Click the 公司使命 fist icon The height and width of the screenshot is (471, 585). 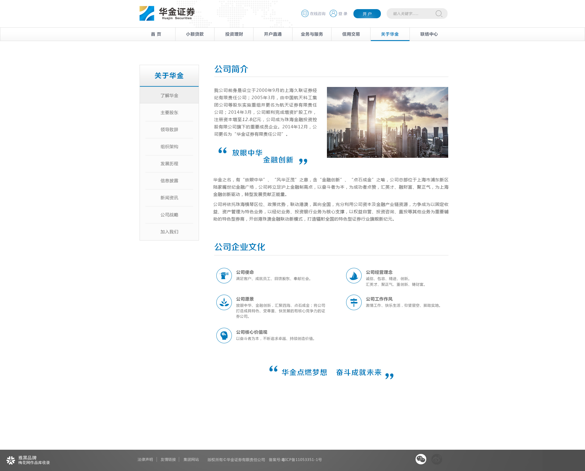tap(224, 275)
